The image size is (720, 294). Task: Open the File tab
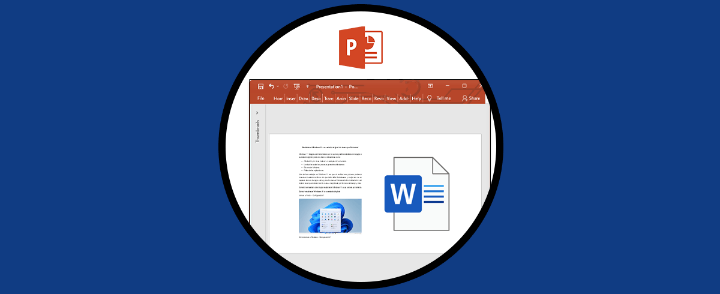pos(261,98)
